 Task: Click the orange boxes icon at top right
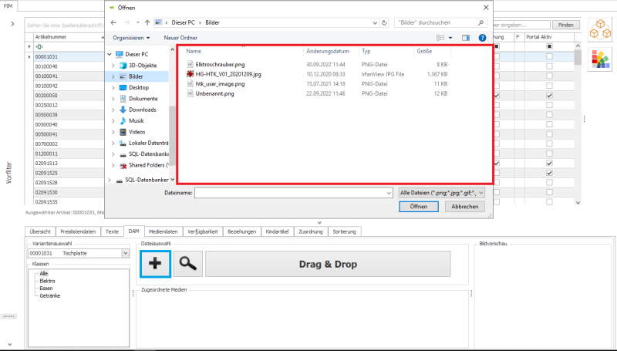[x=599, y=30]
